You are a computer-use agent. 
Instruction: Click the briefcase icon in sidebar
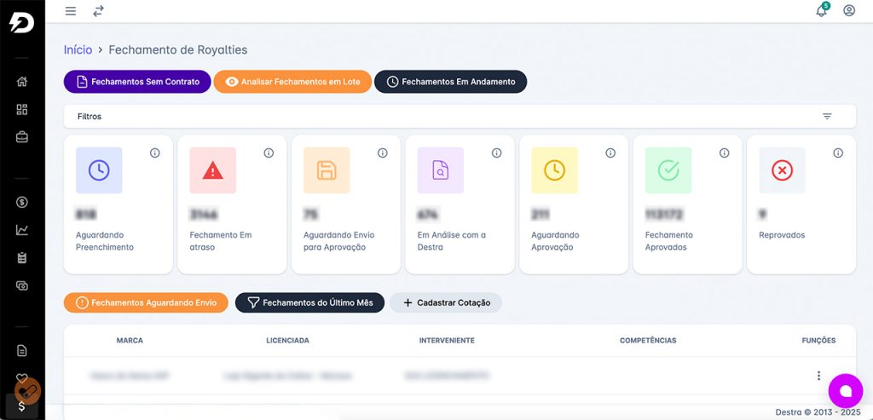pos(22,136)
